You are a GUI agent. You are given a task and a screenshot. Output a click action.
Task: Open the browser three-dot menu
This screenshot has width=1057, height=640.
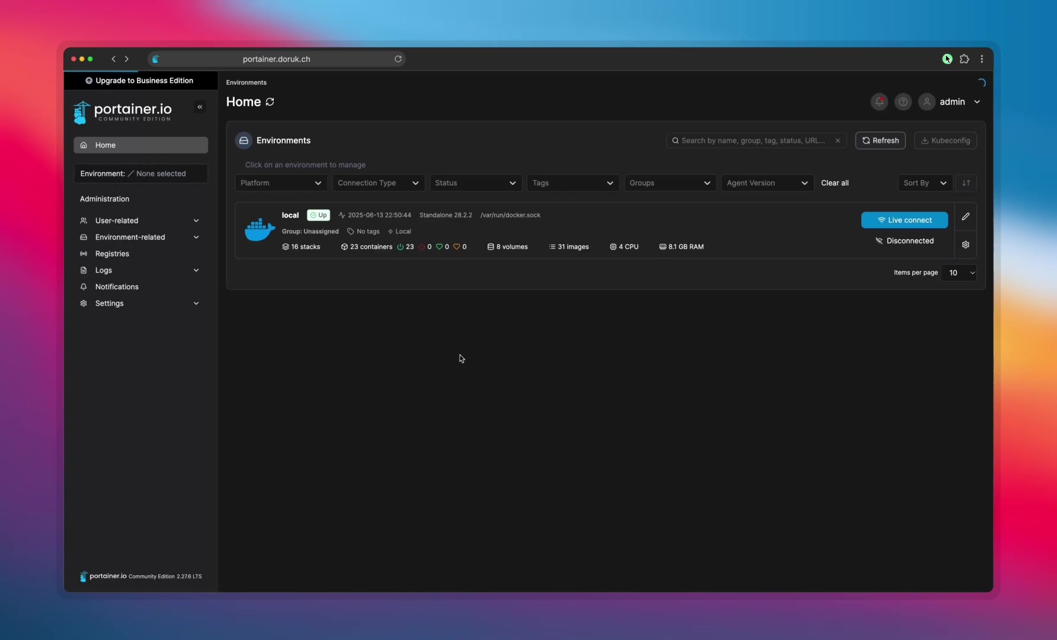[x=982, y=59]
